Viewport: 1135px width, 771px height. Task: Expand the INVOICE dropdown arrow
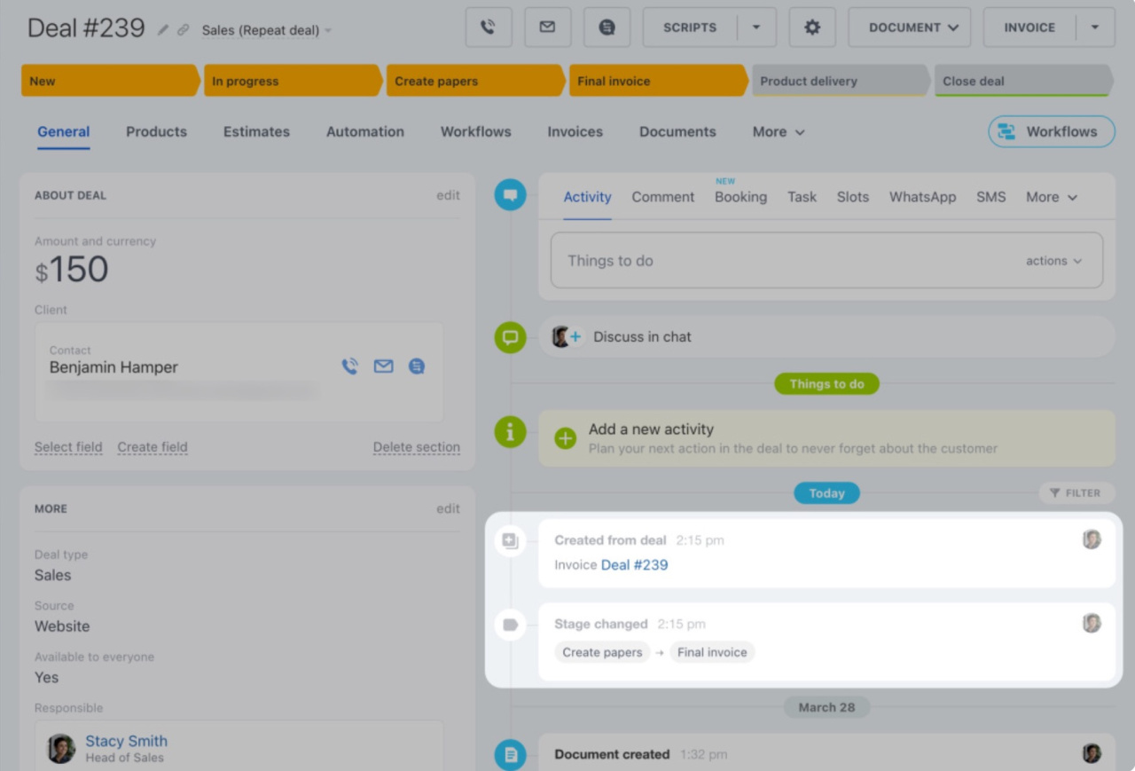pos(1095,28)
